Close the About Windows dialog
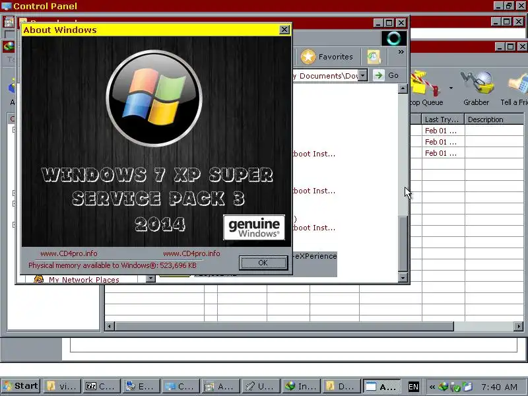528x396 pixels. coord(284,30)
